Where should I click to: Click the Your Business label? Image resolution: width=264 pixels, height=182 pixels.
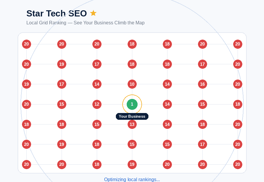[132, 117]
